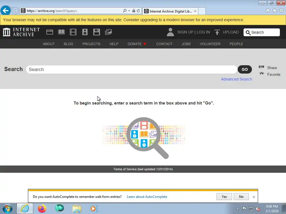Click the Favorite star icon
This screenshot has height=214, width=286.
pyautogui.click(x=262, y=73)
